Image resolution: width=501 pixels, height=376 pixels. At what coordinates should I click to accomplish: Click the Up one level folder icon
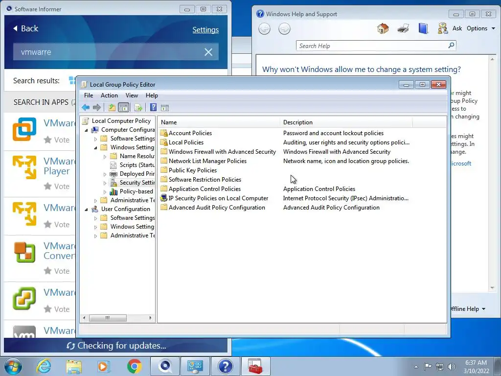coord(112,107)
